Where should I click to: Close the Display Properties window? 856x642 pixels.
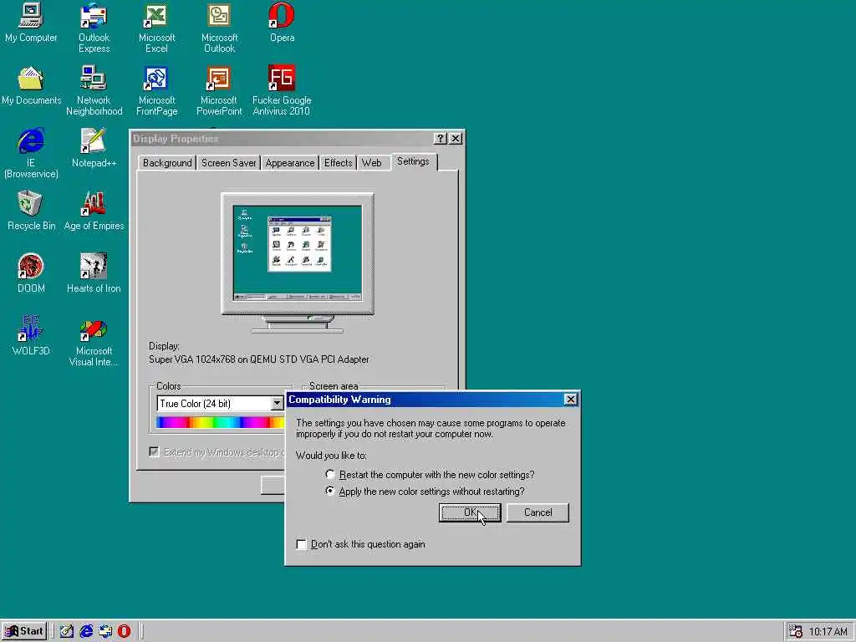click(456, 139)
